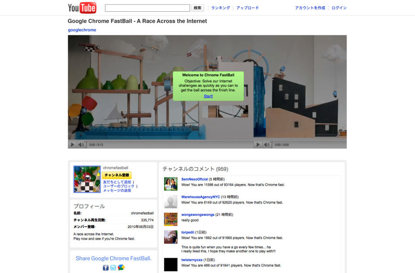Click the チャンネル登録 subscribe button
Screen dimensions: 415x273
tap(117, 175)
